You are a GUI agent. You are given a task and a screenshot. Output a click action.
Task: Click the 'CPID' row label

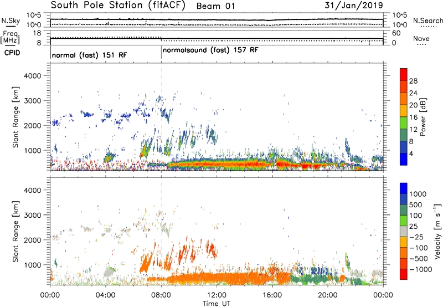click(12, 53)
